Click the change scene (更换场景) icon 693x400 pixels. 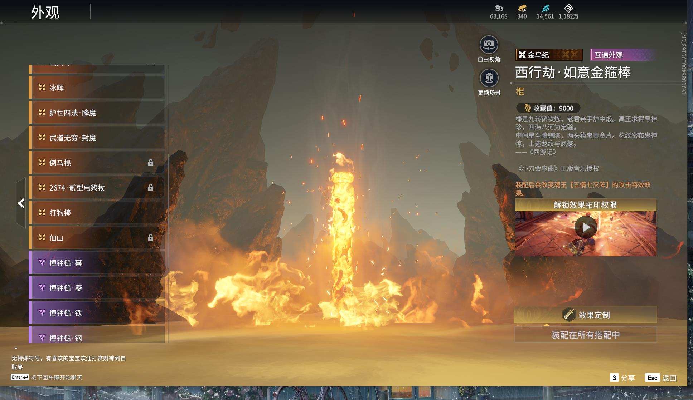(489, 78)
